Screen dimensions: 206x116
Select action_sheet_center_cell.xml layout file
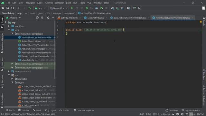point(35,94)
